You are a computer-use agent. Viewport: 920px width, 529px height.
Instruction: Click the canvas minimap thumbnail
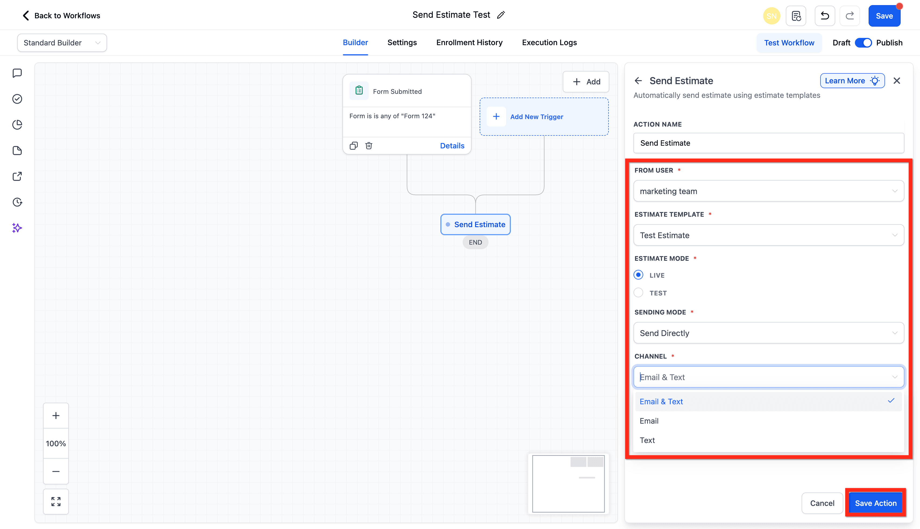click(x=568, y=484)
